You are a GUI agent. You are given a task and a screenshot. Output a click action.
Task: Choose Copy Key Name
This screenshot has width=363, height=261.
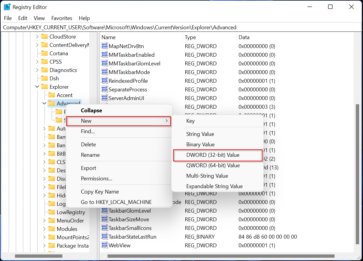click(x=119, y=192)
